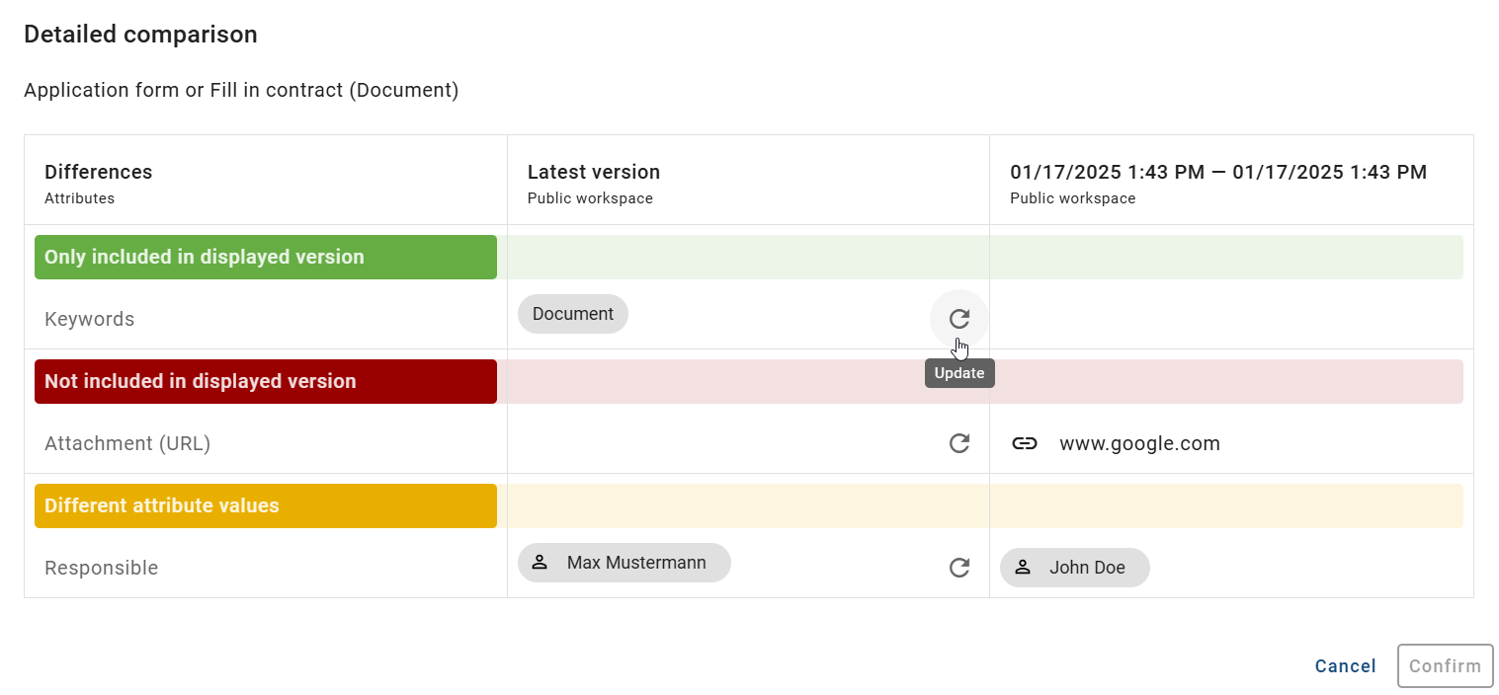Click the chain link icon next to www.google.com
This screenshot has height=695, width=1499.
(1025, 443)
